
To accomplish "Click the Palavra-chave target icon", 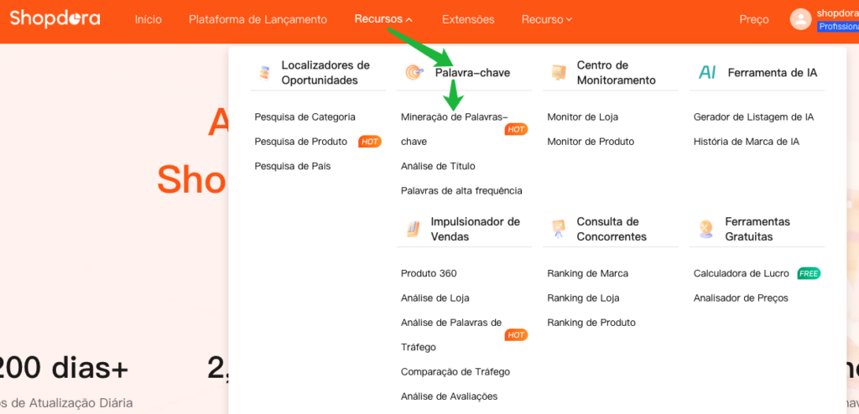I will (414, 73).
